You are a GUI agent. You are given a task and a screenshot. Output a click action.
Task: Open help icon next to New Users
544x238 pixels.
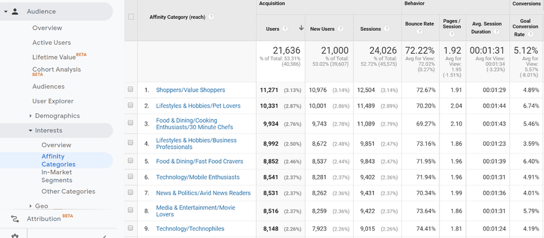pyautogui.click(x=341, y=29)
